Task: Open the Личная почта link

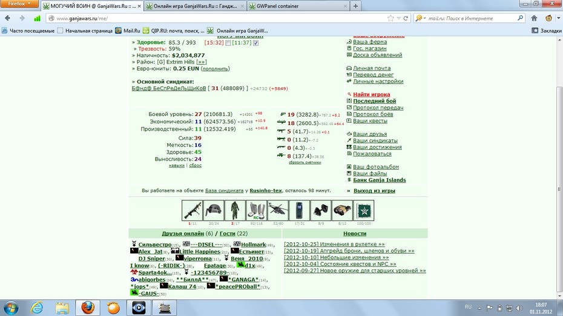Action: coord(372,68)
